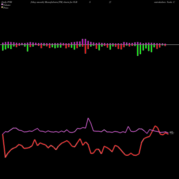Click the MunafaSutra(TM) charts title text
Image resolution: width=179 pixels, height=179 pixels.
click(x=54, y=2)
